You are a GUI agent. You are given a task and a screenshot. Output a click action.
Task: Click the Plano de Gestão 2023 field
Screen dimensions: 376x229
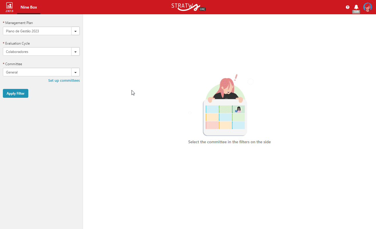coord(37,31)
